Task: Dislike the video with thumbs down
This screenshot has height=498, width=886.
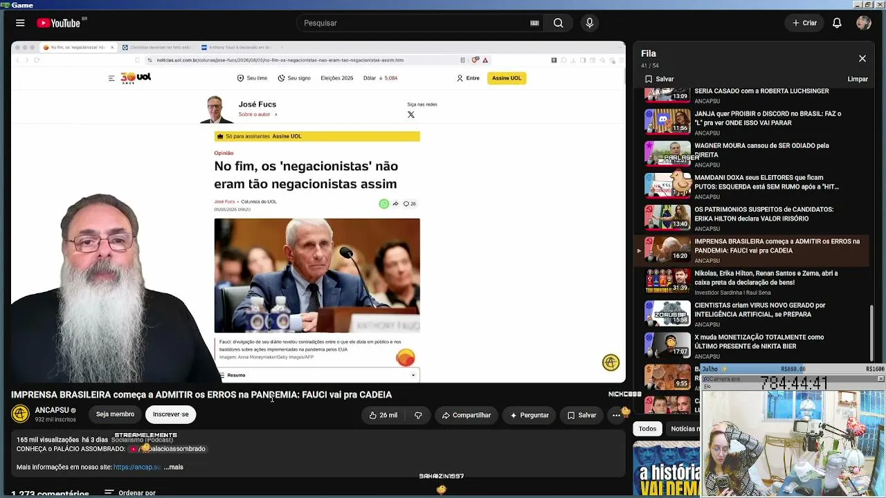Action: pos(418,415)
